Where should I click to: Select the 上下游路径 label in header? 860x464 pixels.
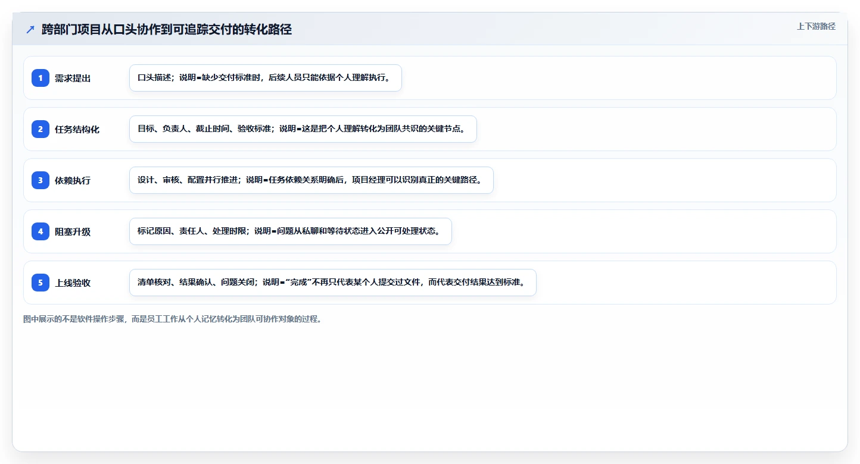point(816,26)
